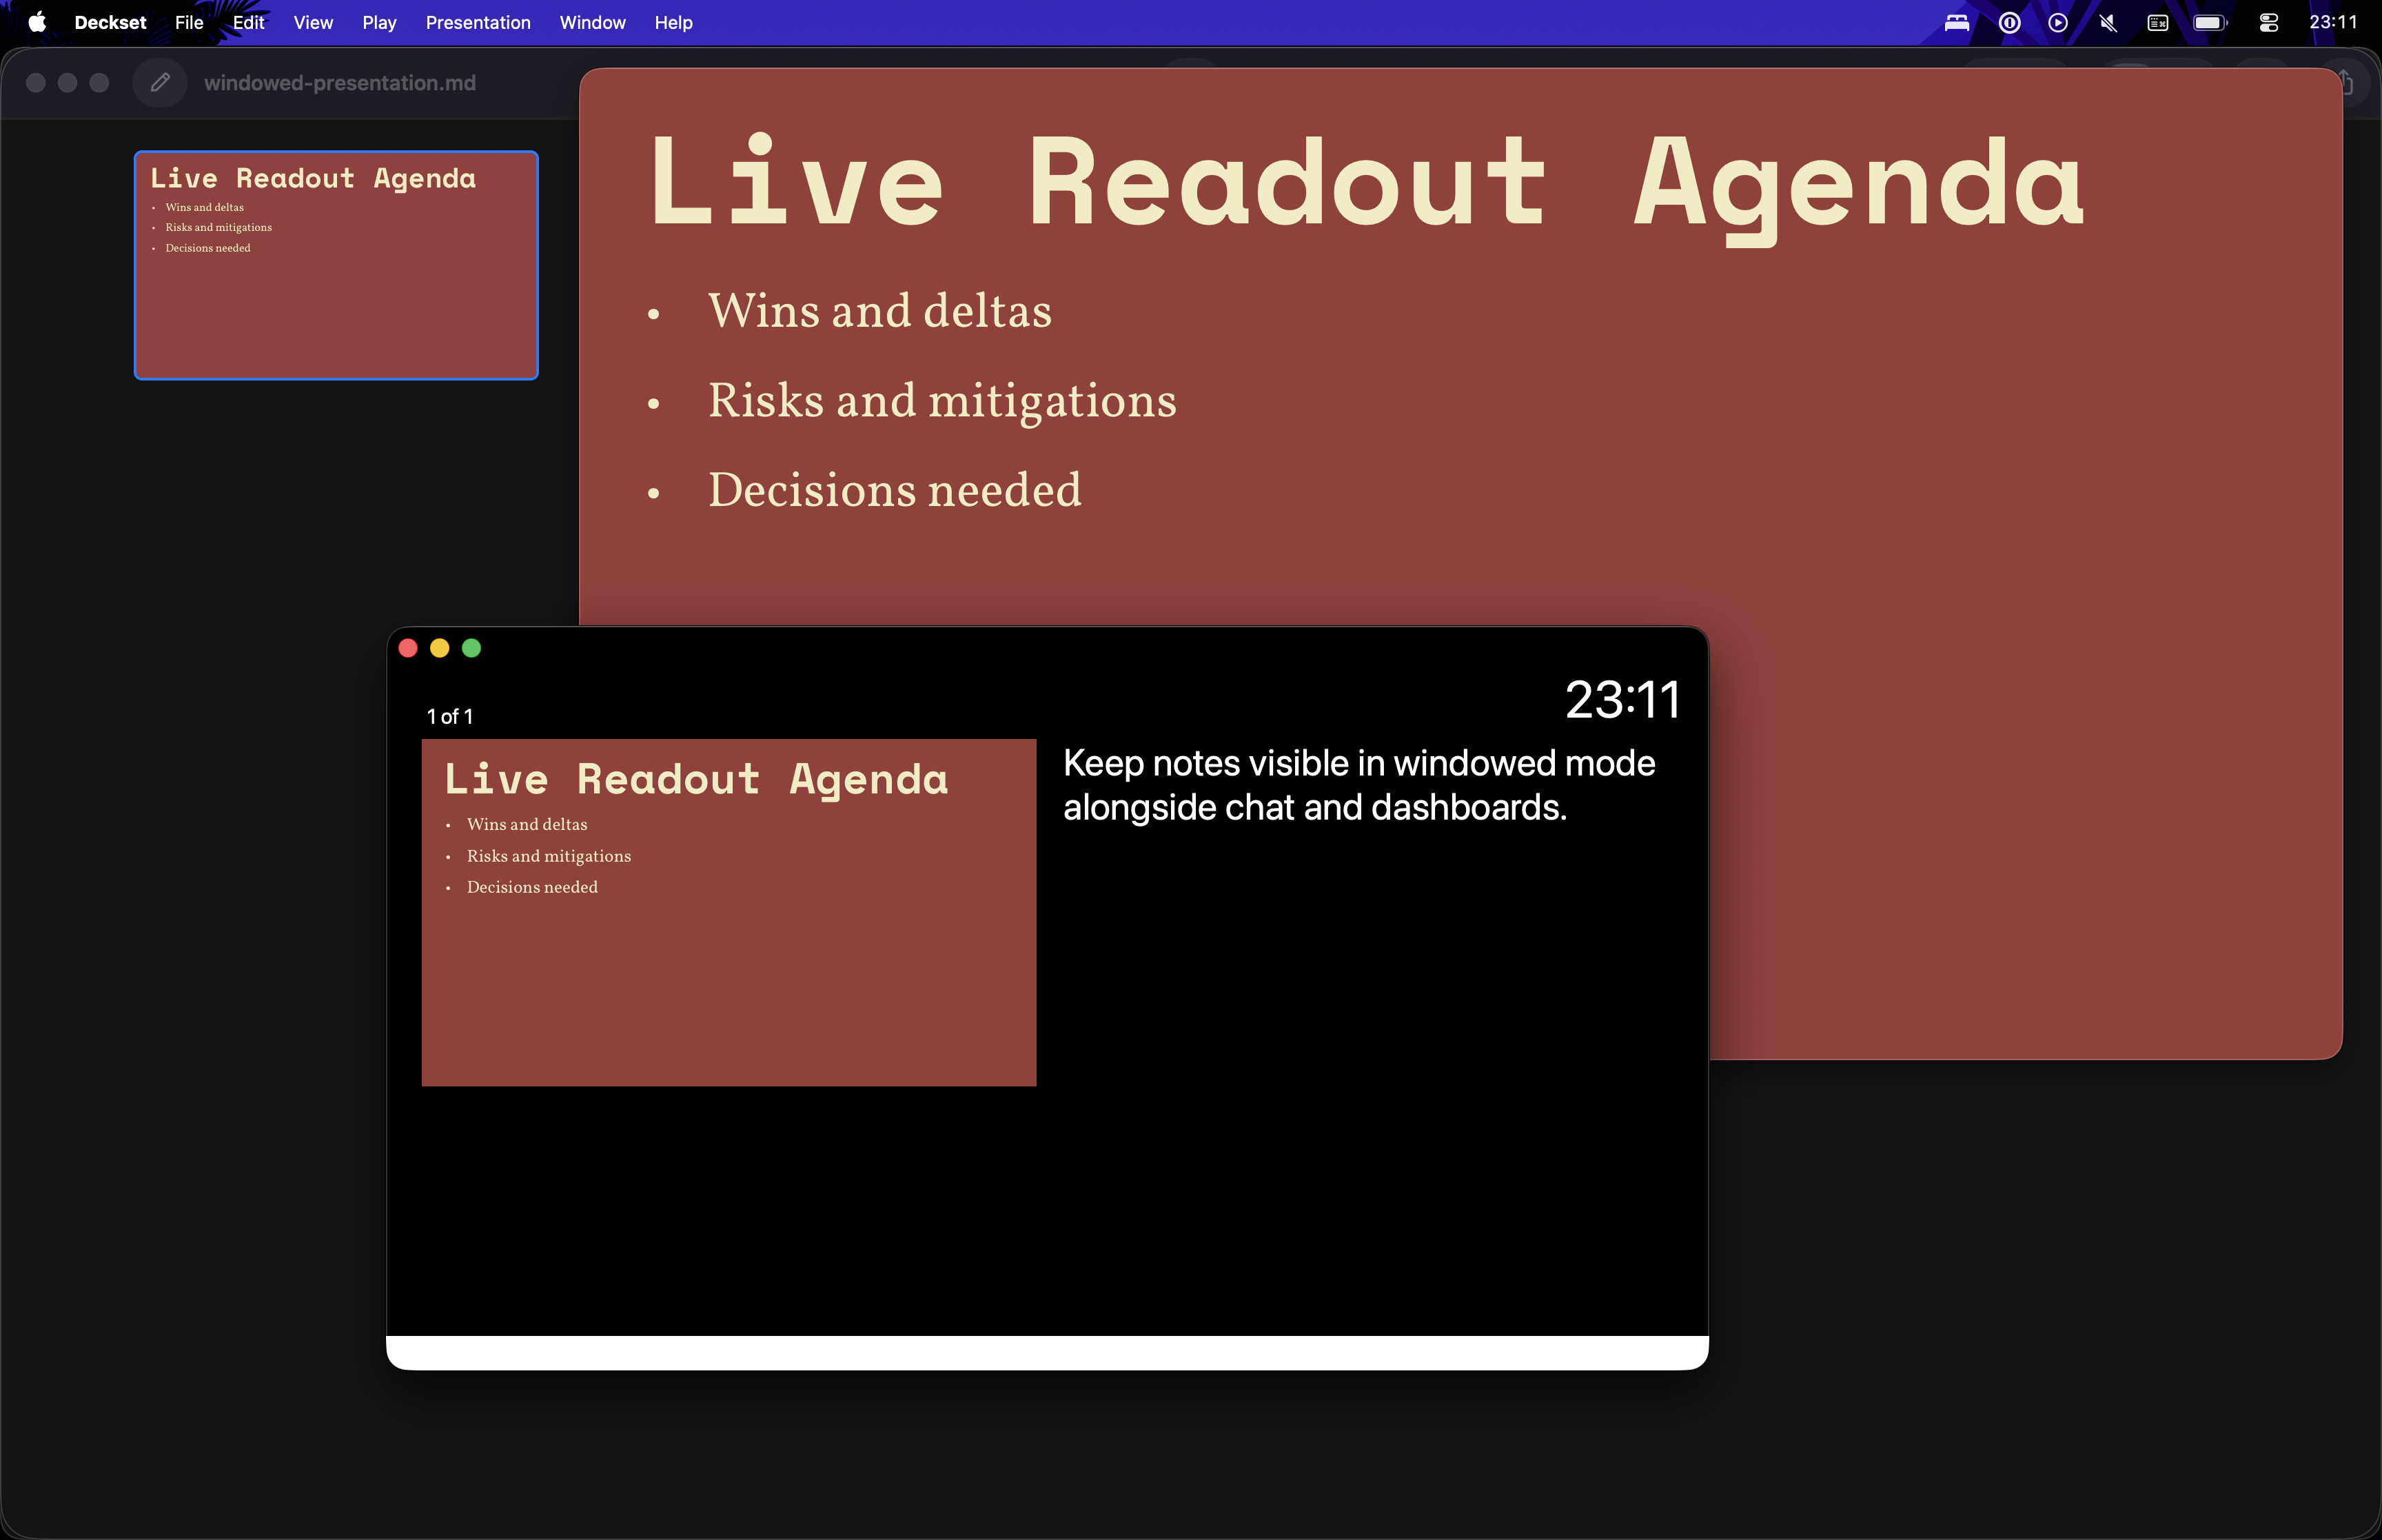Click the keyboard shortcuts menu bar icon
Viewport: 2382px width, 1540px height.
click(x=2157, y=22)
